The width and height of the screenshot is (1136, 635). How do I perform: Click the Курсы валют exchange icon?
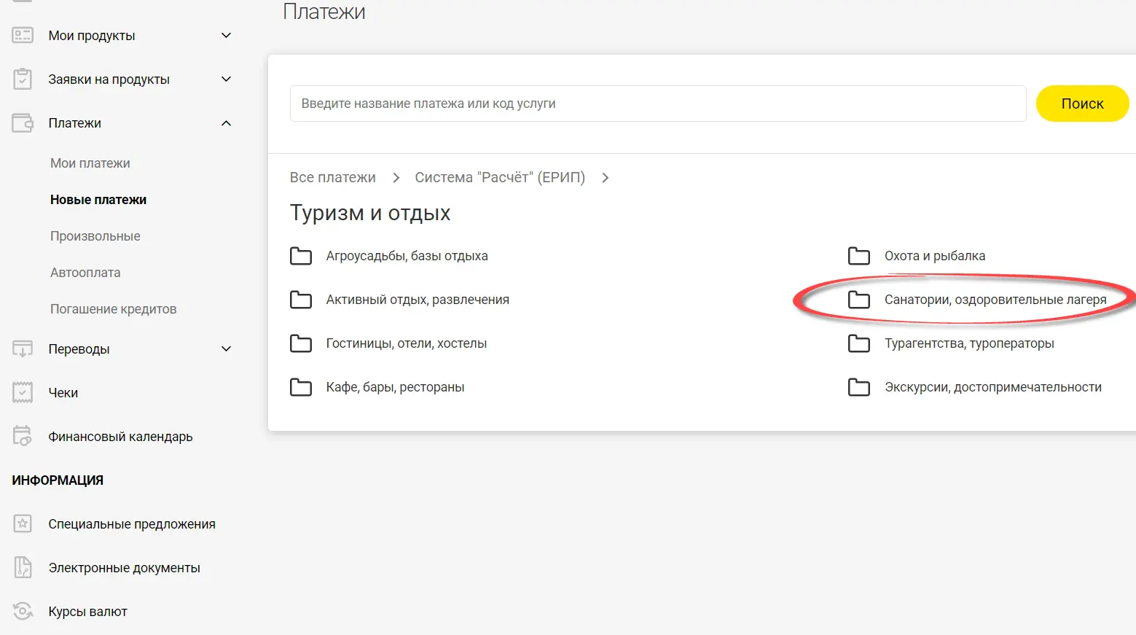[x=23, y=611]
